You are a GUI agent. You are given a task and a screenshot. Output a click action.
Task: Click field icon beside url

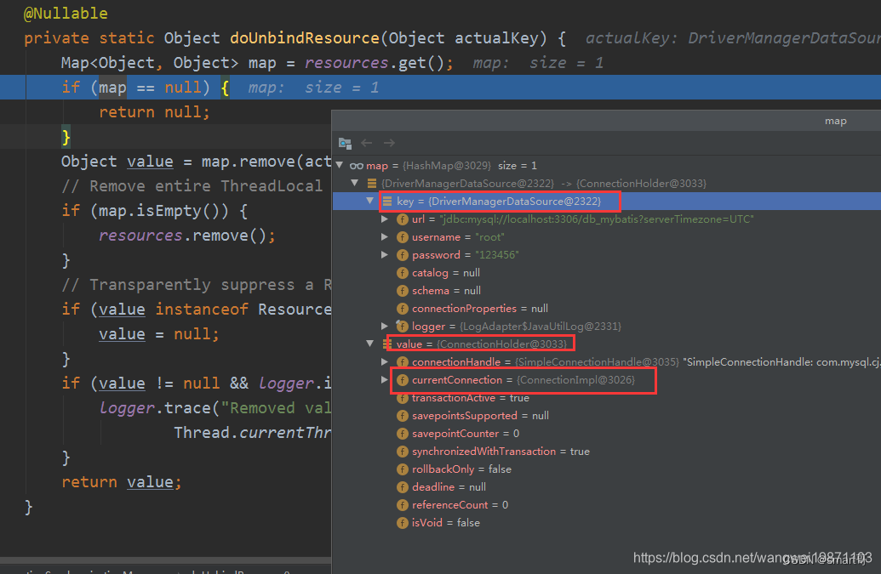coord(403,219)
